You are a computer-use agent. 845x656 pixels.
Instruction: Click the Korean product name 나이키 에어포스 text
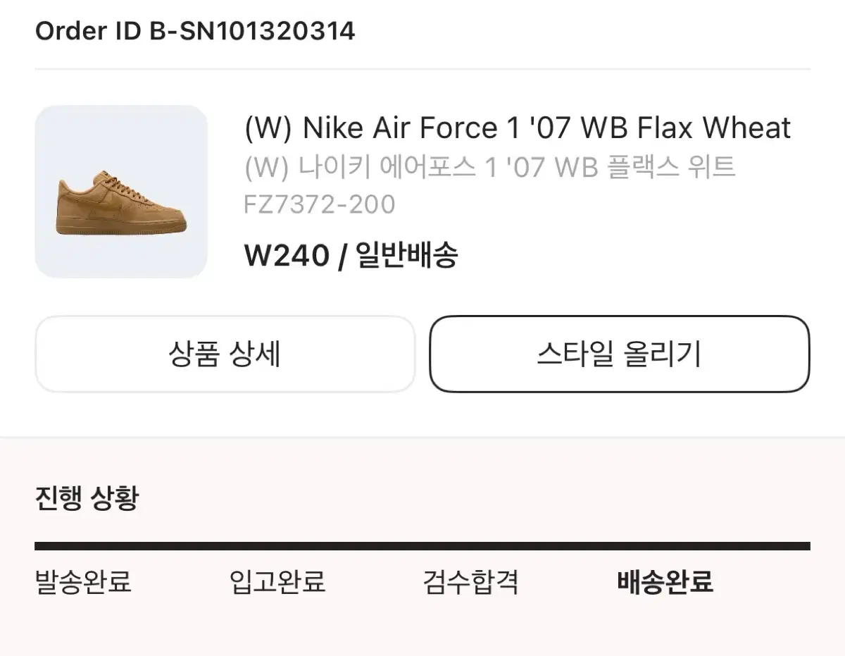(x=384, y=168)
